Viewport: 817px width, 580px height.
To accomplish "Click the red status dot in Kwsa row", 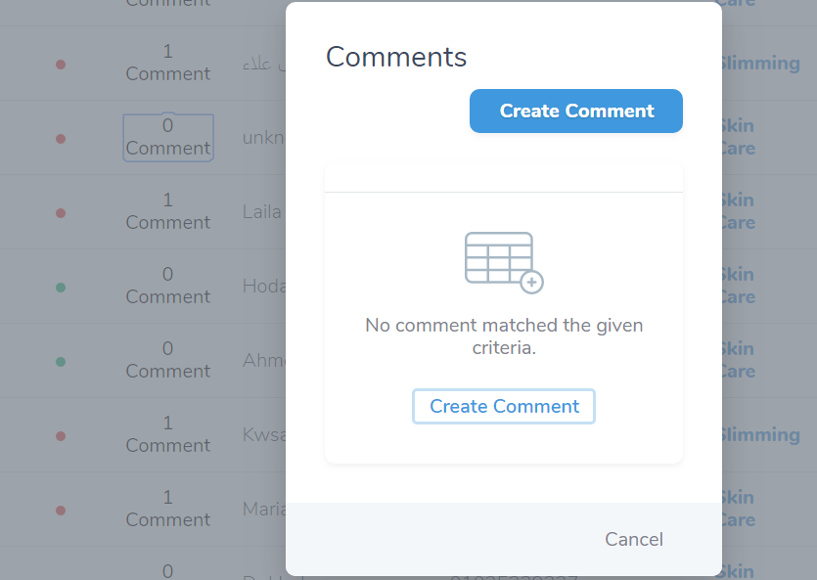I will click(61, 436).
